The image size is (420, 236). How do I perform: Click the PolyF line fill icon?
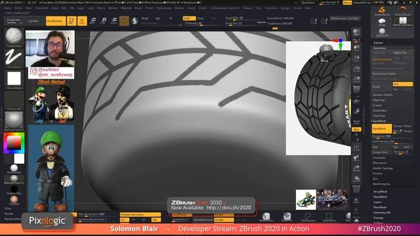(x=356, y=189)
